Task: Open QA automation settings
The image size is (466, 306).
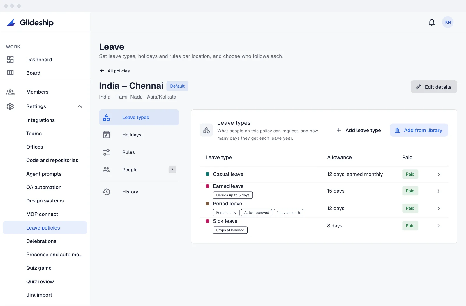Action: point(45,187)
